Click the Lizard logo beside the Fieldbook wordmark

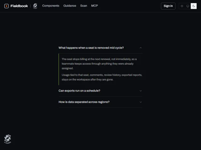(35, 6)
